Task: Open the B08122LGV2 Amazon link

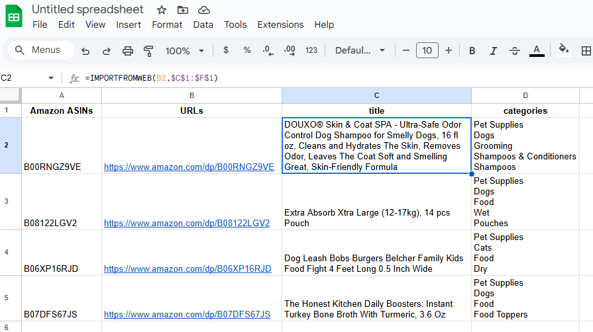Action: [187, 223]
